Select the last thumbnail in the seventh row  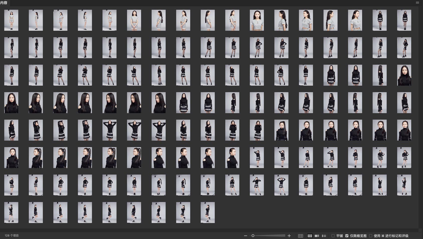tap(404, 185)
